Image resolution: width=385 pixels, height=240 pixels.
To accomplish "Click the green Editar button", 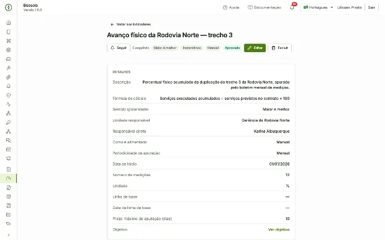I will click(255, 48).
